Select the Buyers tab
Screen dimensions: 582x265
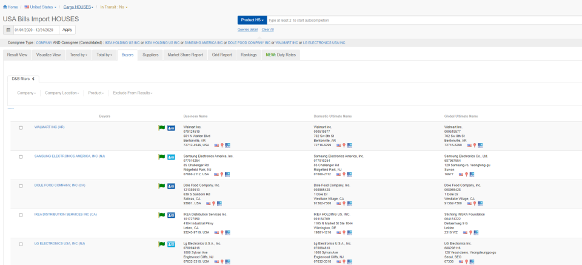pos(127,55)
